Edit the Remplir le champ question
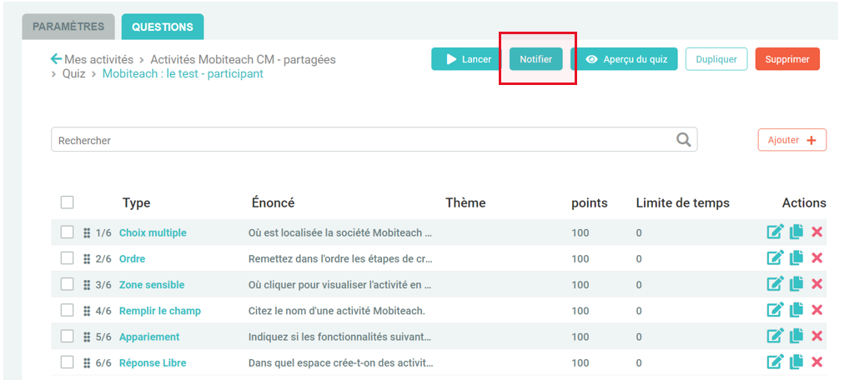 775,310
